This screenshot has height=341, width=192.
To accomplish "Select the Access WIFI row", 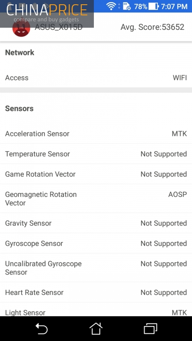I will click(96, 78).
